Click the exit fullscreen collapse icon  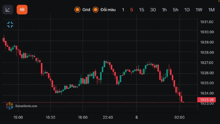tap(10, 25)
